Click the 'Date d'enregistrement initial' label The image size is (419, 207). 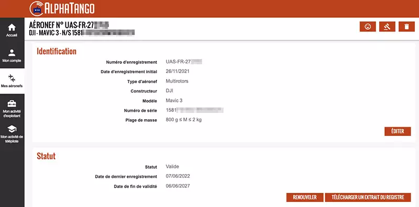(x=129, y=72)
